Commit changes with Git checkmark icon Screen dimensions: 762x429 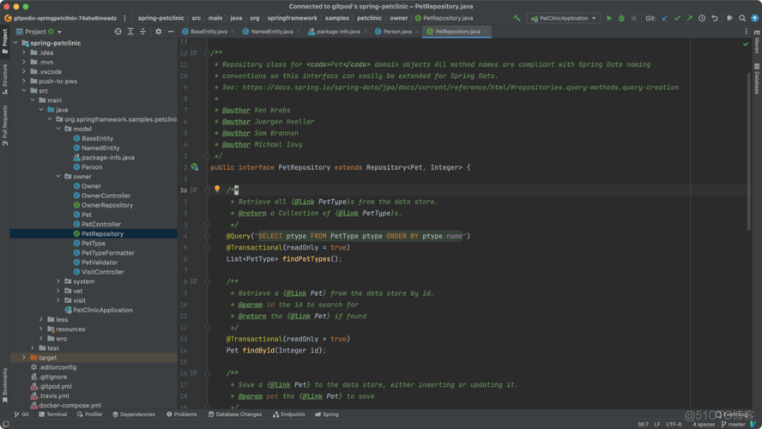677,18
